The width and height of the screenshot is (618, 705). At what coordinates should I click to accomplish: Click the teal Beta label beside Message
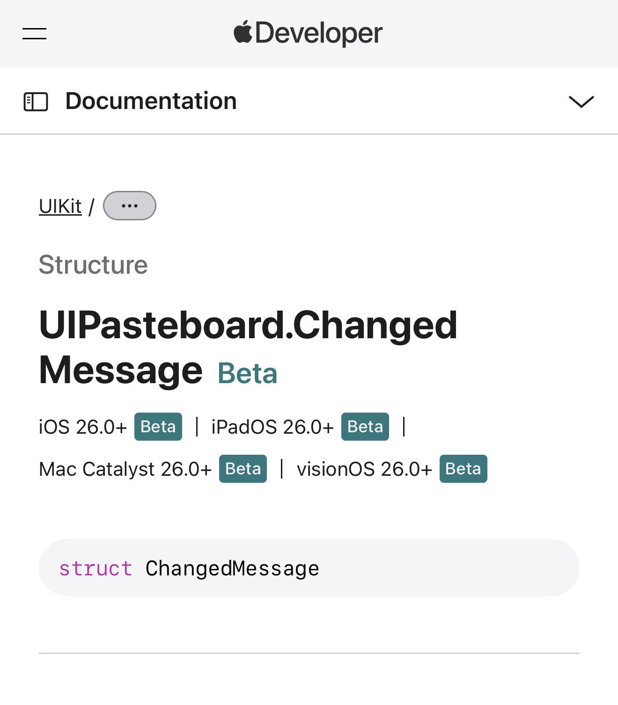tap(247, 373)
